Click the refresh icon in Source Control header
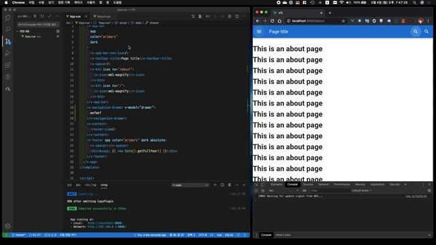 click(x=42, y=16)
